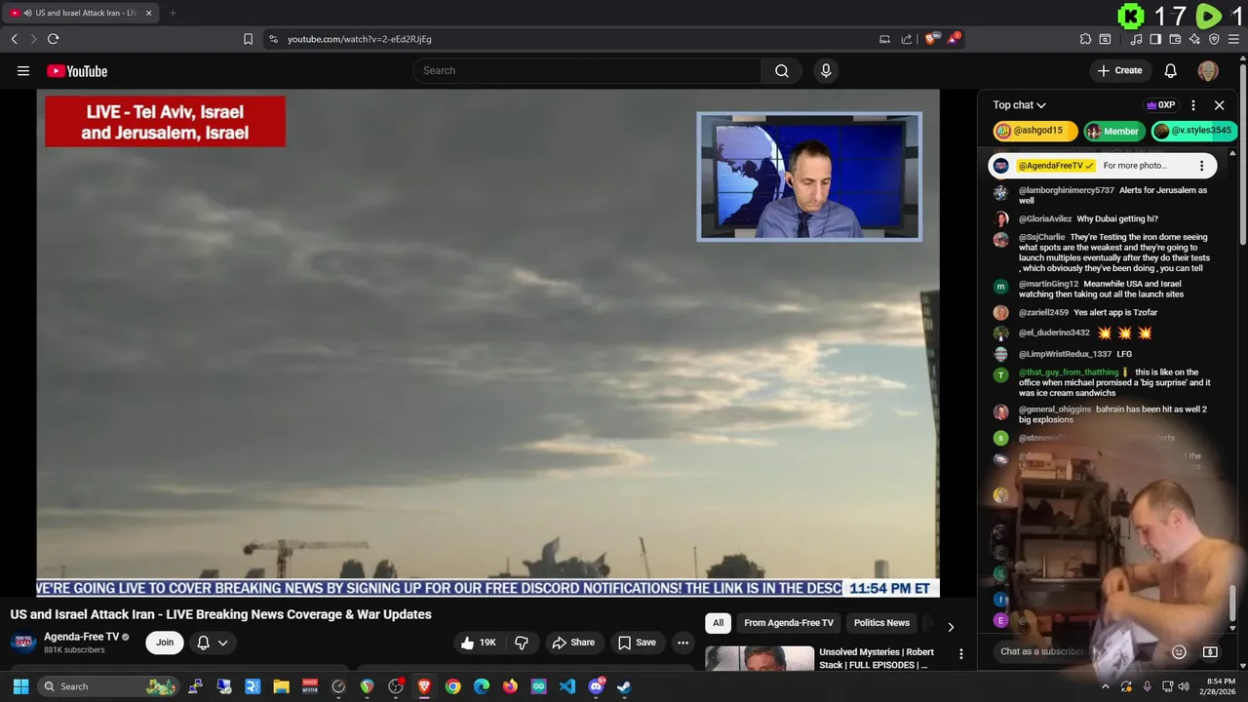Viewport: 1248px width, 702px height.
Task: Open a new browser tab
Action: click(173, 13)
